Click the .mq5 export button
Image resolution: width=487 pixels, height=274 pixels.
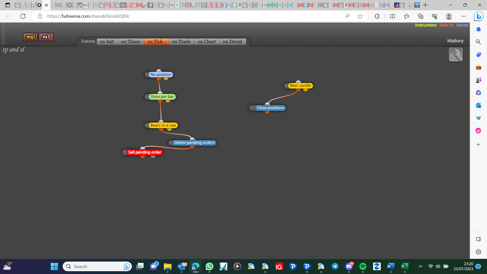(x=30, y=37)
